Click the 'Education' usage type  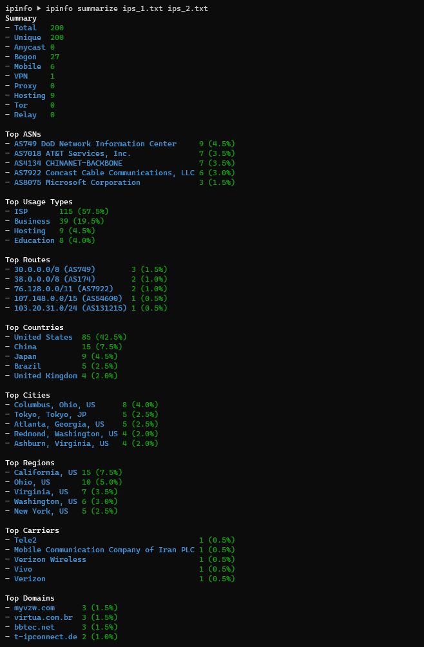click(x=34, y=240)
